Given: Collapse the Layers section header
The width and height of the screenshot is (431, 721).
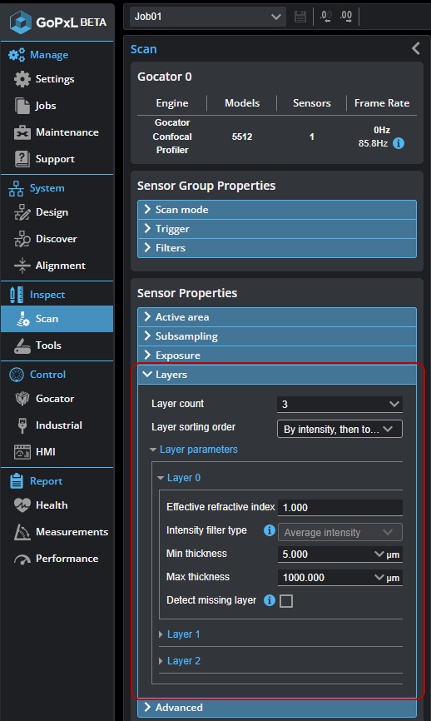Looking at the screenshot, I should point(277,375).
